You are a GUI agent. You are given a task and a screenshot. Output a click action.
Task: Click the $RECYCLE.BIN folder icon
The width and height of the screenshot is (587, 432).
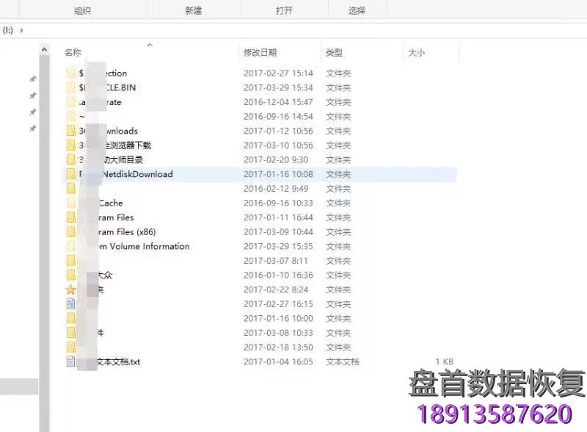(x=70, y=87)
